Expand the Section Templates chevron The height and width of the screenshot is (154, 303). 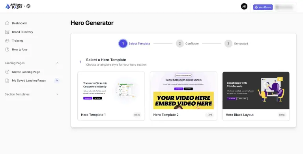pos(57,94)
